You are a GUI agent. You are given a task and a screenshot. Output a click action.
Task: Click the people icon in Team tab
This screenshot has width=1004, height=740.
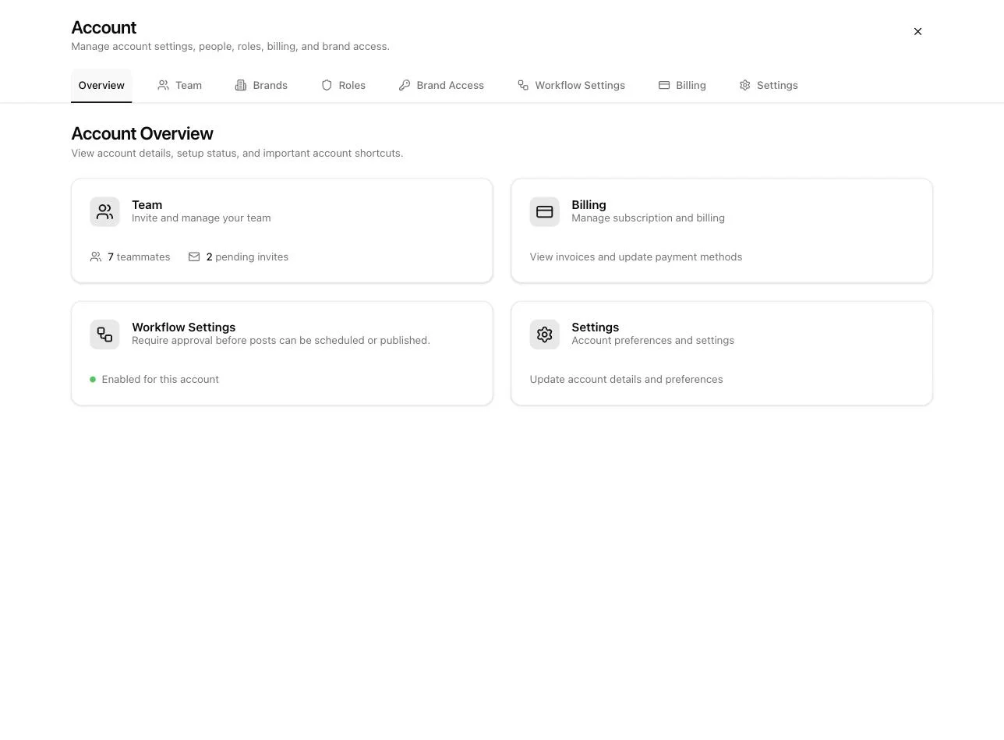click(163, 85)
